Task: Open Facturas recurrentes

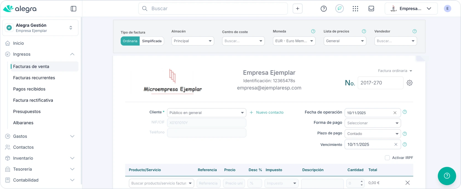Action: point(34,78)
